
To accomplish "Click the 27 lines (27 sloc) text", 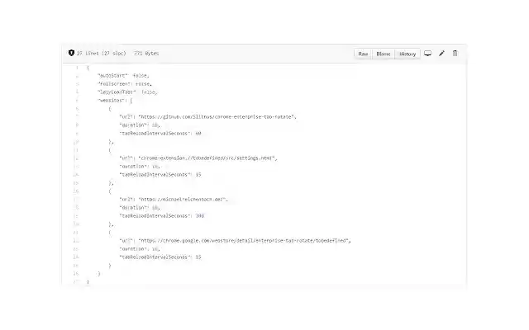I will tap(101, 53).
